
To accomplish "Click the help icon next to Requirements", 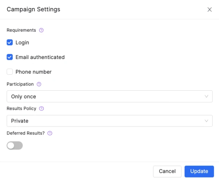I will [41, 30].
